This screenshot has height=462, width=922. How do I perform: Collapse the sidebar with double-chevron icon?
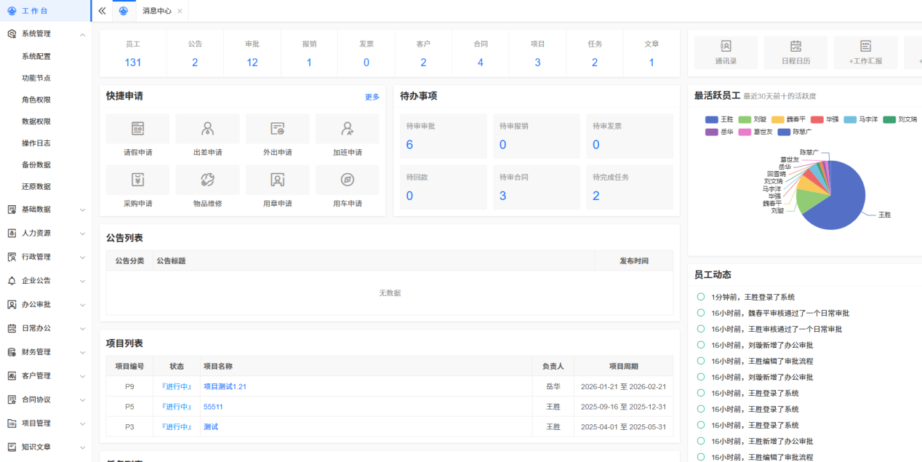click(103, 11)
